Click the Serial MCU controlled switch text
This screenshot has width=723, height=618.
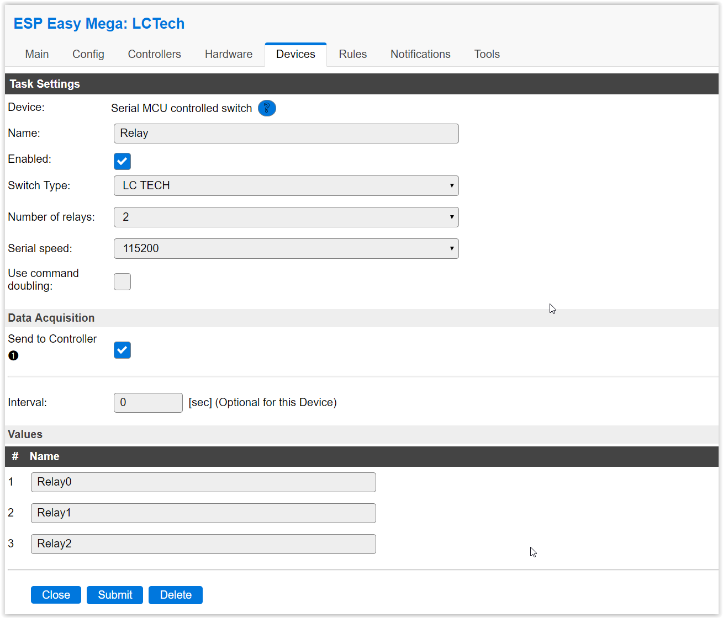point(181,108)
